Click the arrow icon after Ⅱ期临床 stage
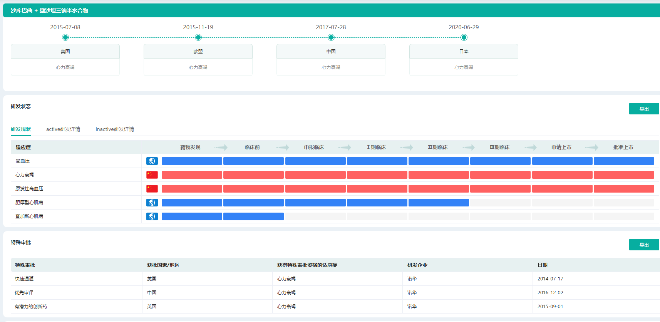 [468, 148]
